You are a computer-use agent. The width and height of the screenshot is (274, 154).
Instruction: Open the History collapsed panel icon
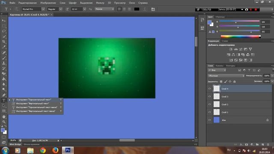tap(203, 20)
